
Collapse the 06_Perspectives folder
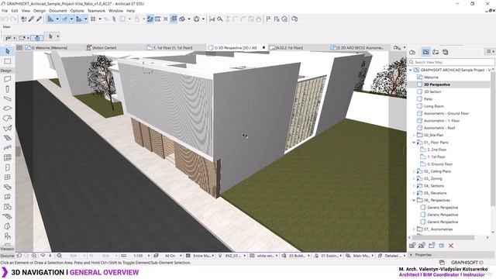point(414,201)
